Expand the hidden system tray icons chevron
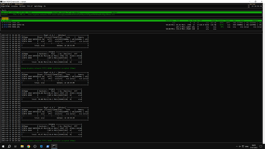This screenshot has height=149, width=265. (237, 146)
